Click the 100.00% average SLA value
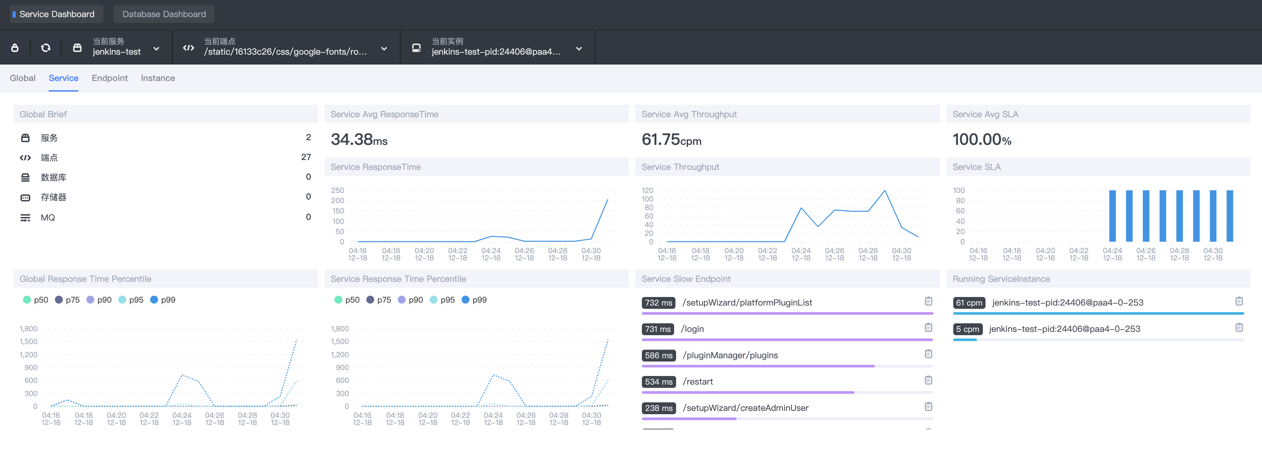This screenshot has width=1262, height=457. tap(982, 140)
